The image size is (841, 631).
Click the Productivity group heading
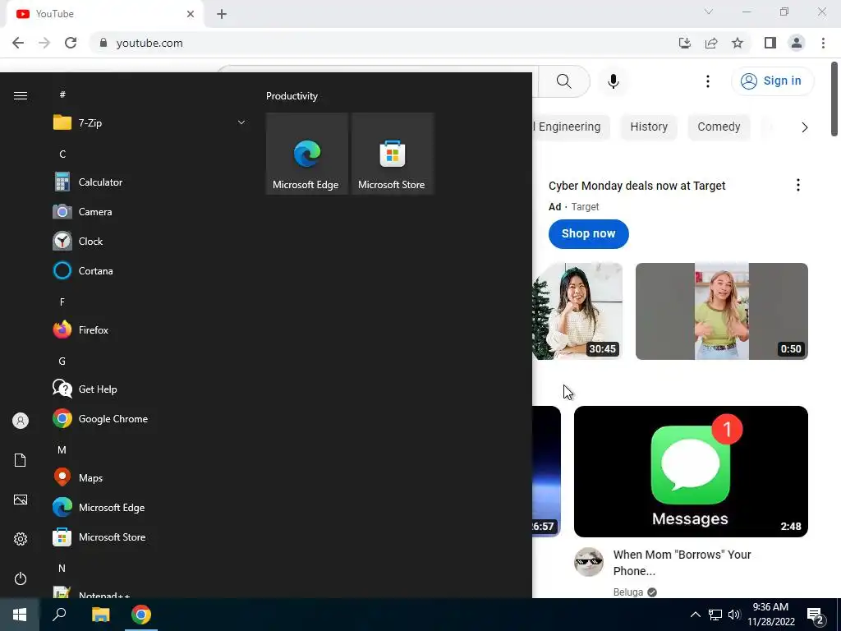pyautogui.click(x=292, y=96)
